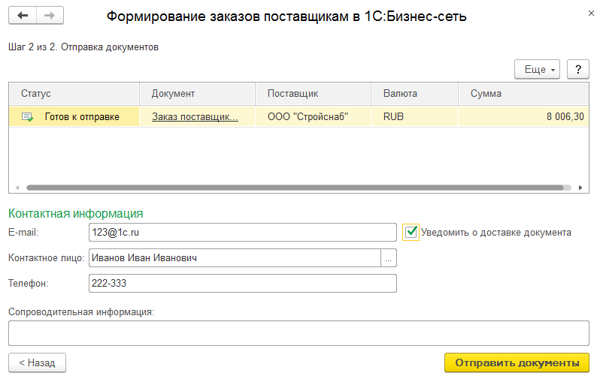This screenshot has height=379, width=600.
Task: Sort by the Поставщик column header
Action: 314,94
